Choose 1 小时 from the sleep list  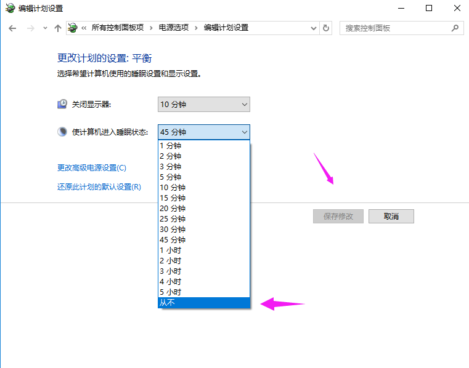click(204, 250)
